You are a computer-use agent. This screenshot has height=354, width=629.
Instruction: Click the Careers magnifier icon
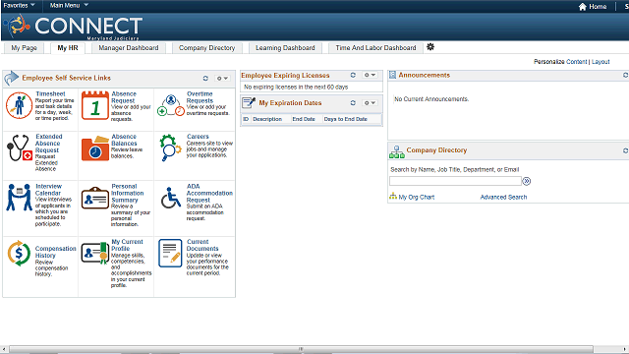(170, 147)
